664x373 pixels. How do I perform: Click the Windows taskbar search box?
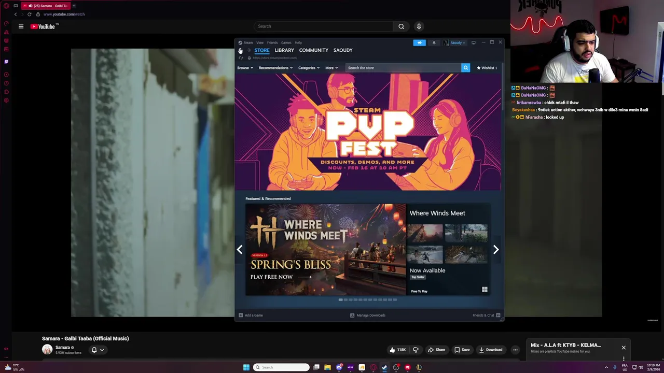coord(281,367)
